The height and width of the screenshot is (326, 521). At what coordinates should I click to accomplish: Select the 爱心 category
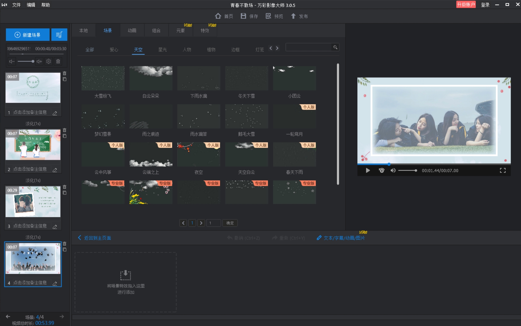pyautogui.click(x=114, y=50)
